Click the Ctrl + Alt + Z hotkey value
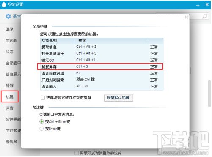212x157 pixels. [x=86, y=47]
